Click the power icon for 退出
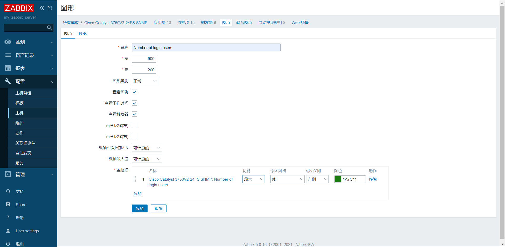Viewport: 505px width, 247px height. (x=8, y=244)
